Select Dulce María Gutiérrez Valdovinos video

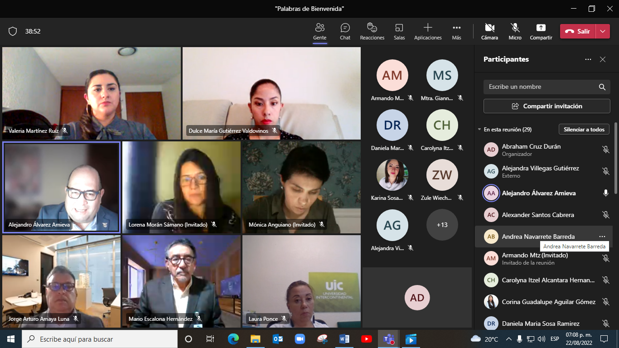[271, 93]
